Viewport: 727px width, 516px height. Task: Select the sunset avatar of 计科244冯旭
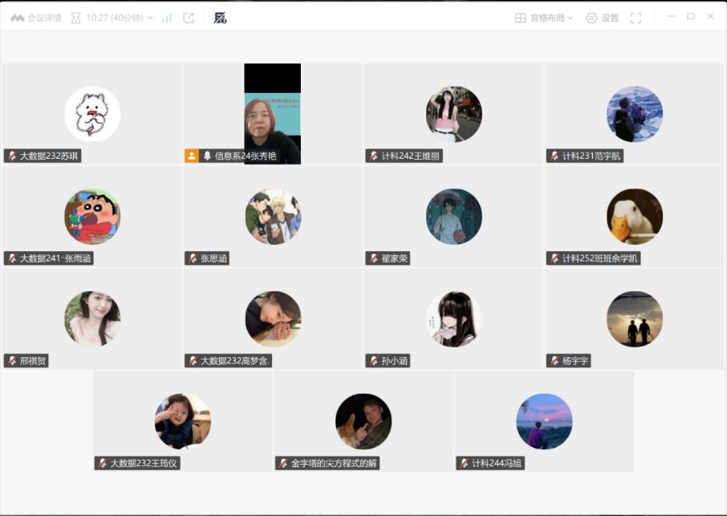click(543, 421)
